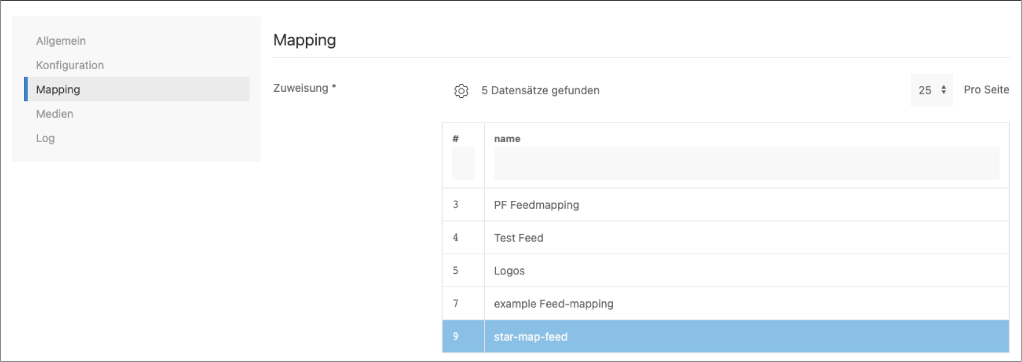Choose the Test Feed record

click(x=519, y=238)
